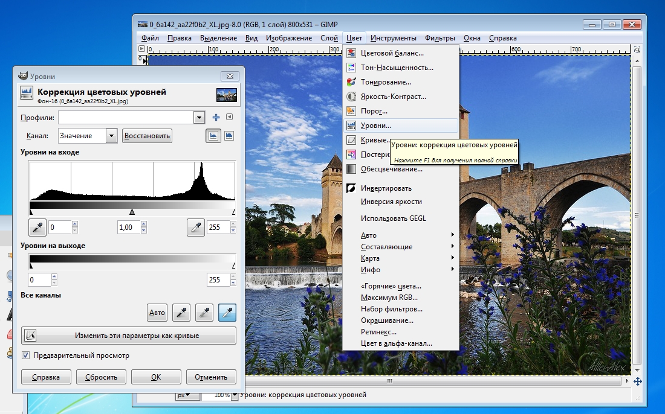Select the linear histogram toggle button

click(x=213, y=136)
